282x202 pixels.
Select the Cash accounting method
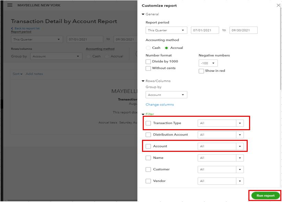click(x=148, y=48)
